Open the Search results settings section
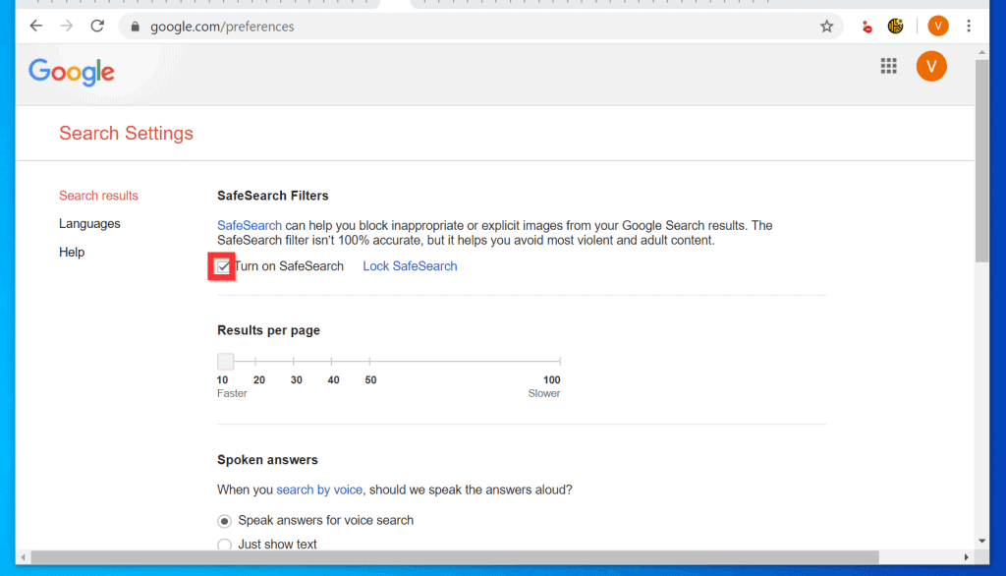This screenshot has height=576, width=1006. coord(98,196)
